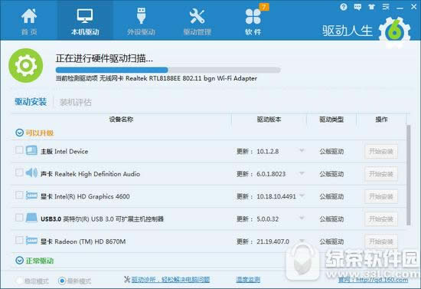Check the USB3.0 controller checkbox

19,218
